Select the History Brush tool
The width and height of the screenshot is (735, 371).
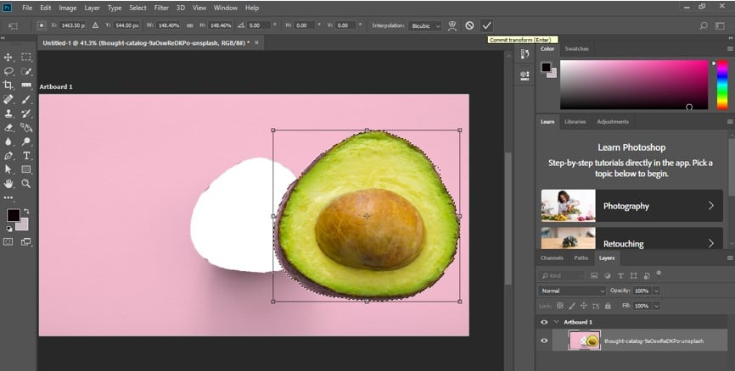(x=26, y=114)
